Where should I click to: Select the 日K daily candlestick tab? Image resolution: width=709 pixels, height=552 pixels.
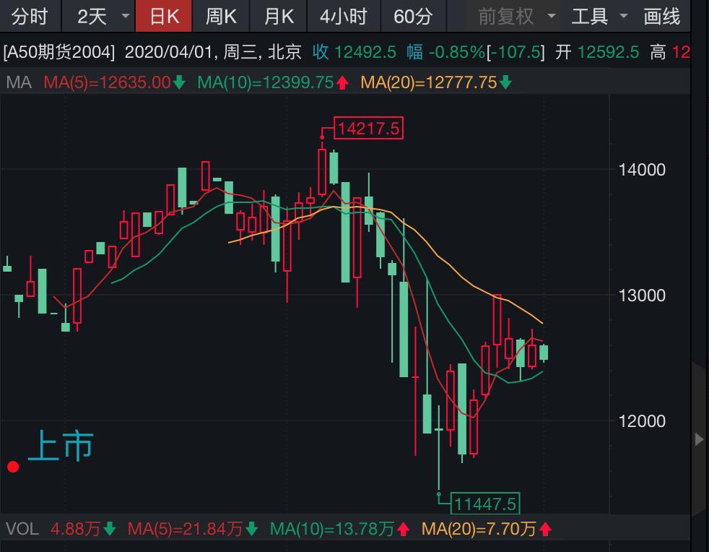tap(164, 17)
